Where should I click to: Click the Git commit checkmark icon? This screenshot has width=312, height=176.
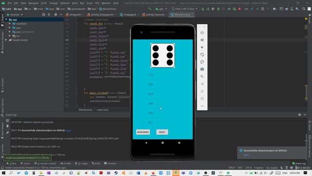[x=257, y=9]
